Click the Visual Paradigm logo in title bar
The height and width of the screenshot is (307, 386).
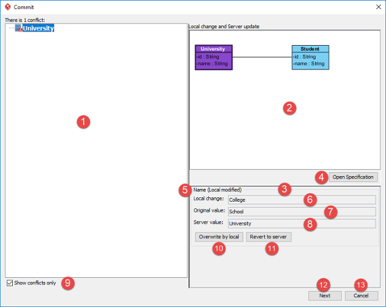[x=8, y=7]
